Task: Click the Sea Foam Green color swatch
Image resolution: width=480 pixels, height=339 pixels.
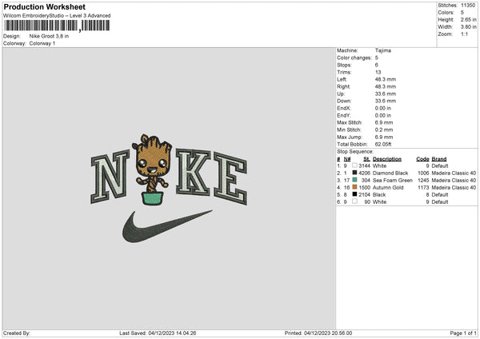Action: [x=354, y=180]
